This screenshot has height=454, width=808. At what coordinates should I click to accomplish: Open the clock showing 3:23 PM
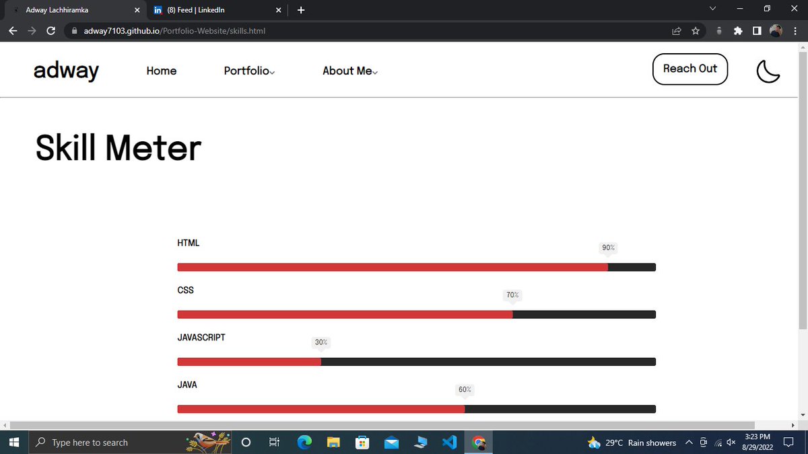757,442
